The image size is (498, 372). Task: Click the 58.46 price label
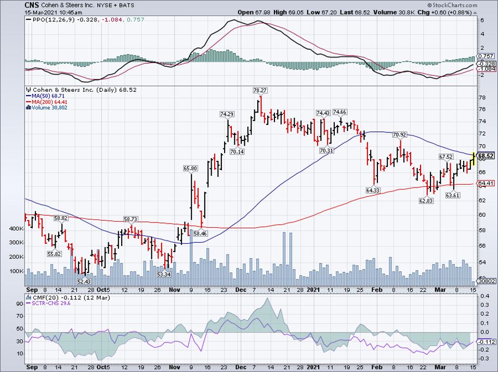coord(200,233)
